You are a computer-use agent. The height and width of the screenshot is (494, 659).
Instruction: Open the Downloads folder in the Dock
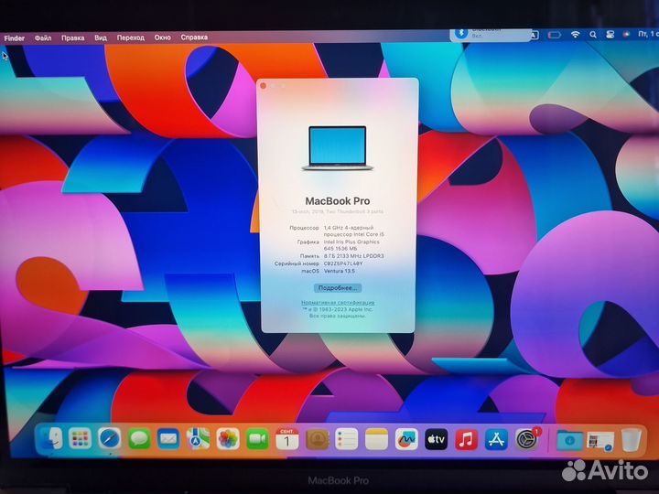[x=569, y=440]
